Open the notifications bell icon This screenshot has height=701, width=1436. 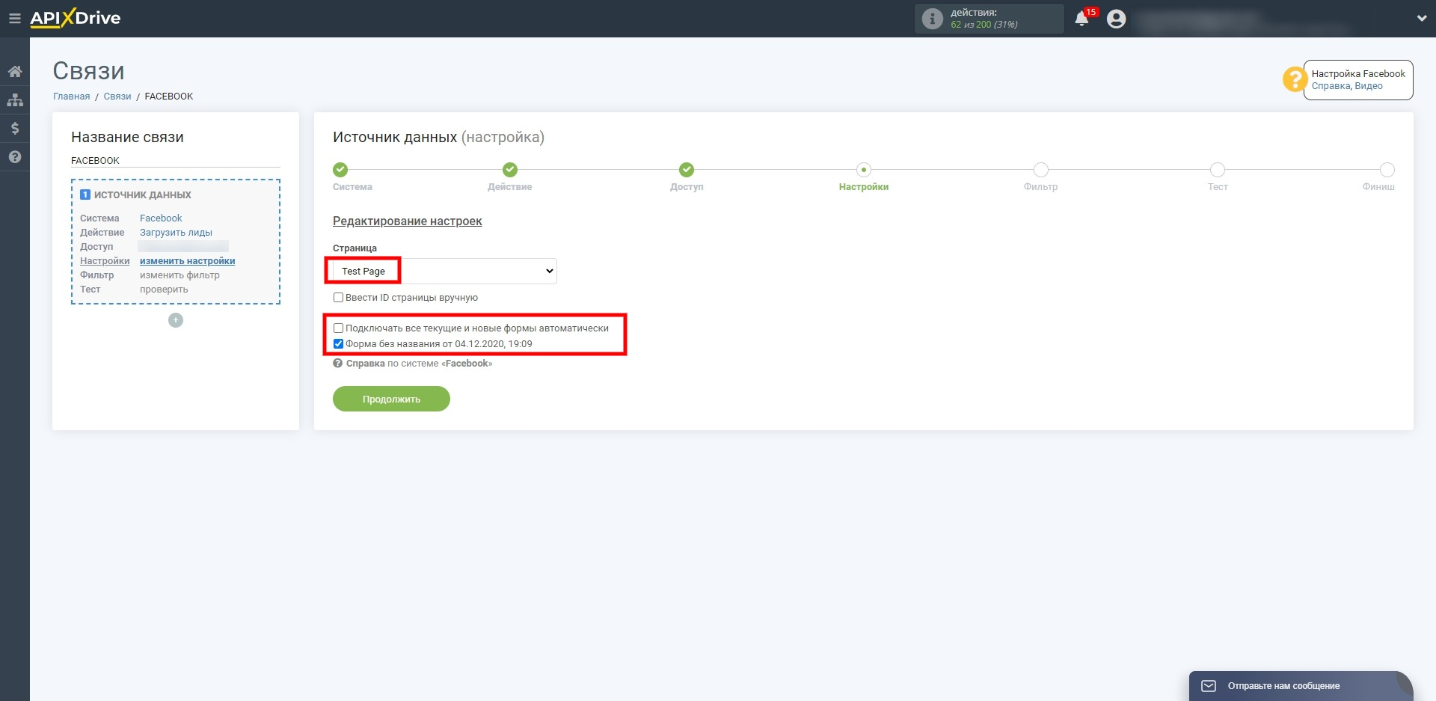click(1081, 19)
